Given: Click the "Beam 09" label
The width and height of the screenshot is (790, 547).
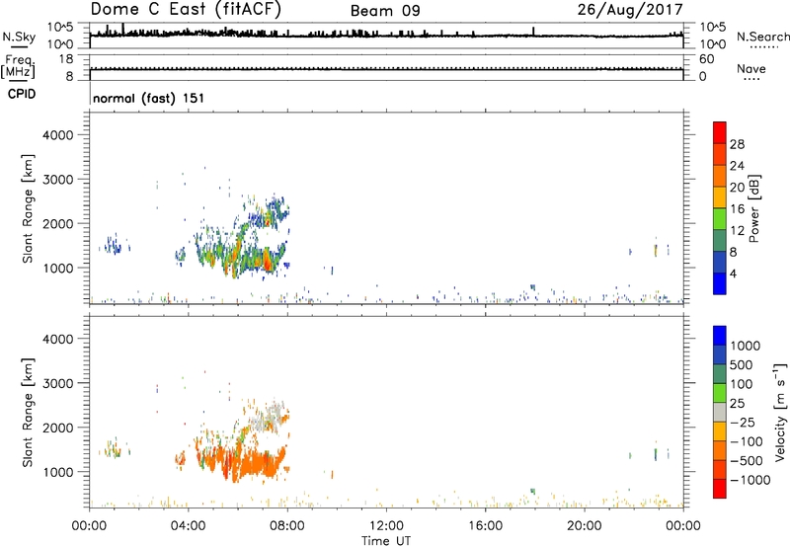Looking at the screenshot, I should coord(385,11).
